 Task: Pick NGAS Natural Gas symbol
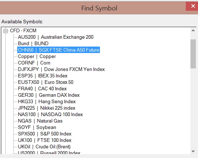tap(40, 121)
